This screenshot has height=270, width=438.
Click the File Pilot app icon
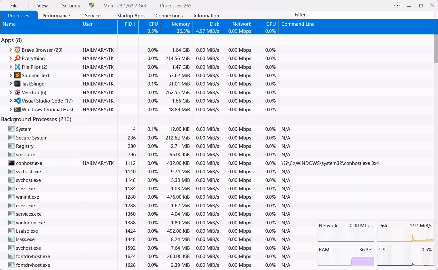(x=17, y=67)
